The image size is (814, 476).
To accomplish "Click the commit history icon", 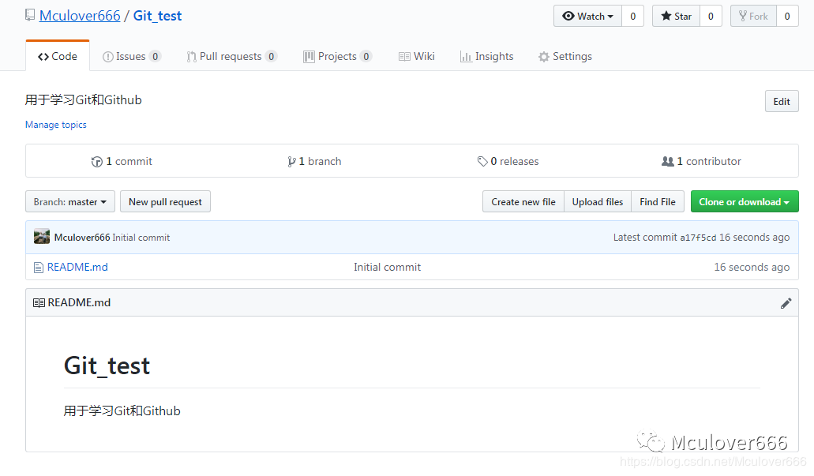I will [x=97, y=162].
